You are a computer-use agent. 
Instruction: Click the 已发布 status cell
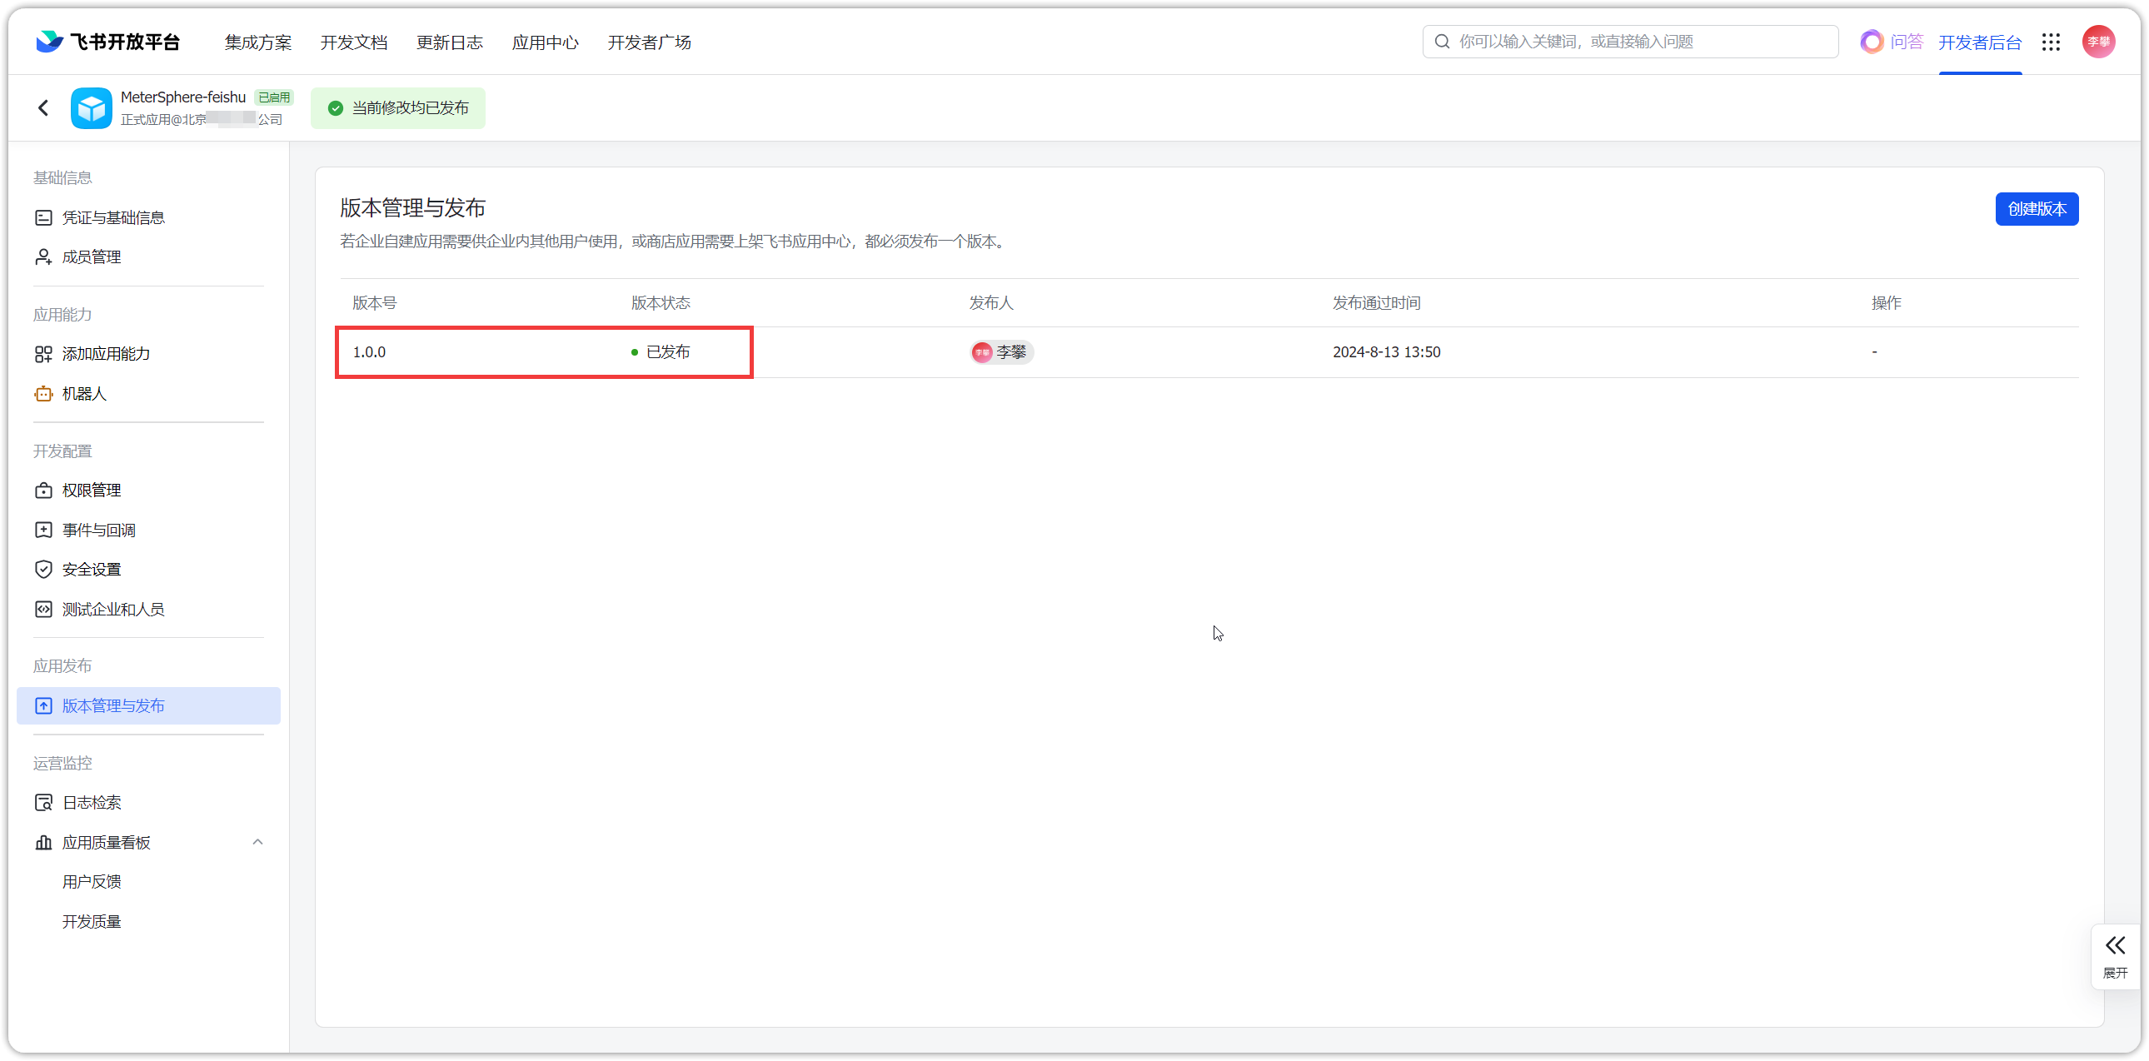point(661,352)
